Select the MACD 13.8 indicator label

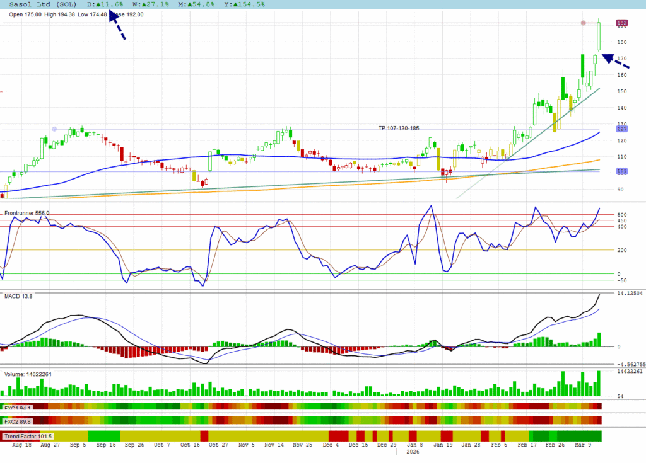(x=18, y=295)
